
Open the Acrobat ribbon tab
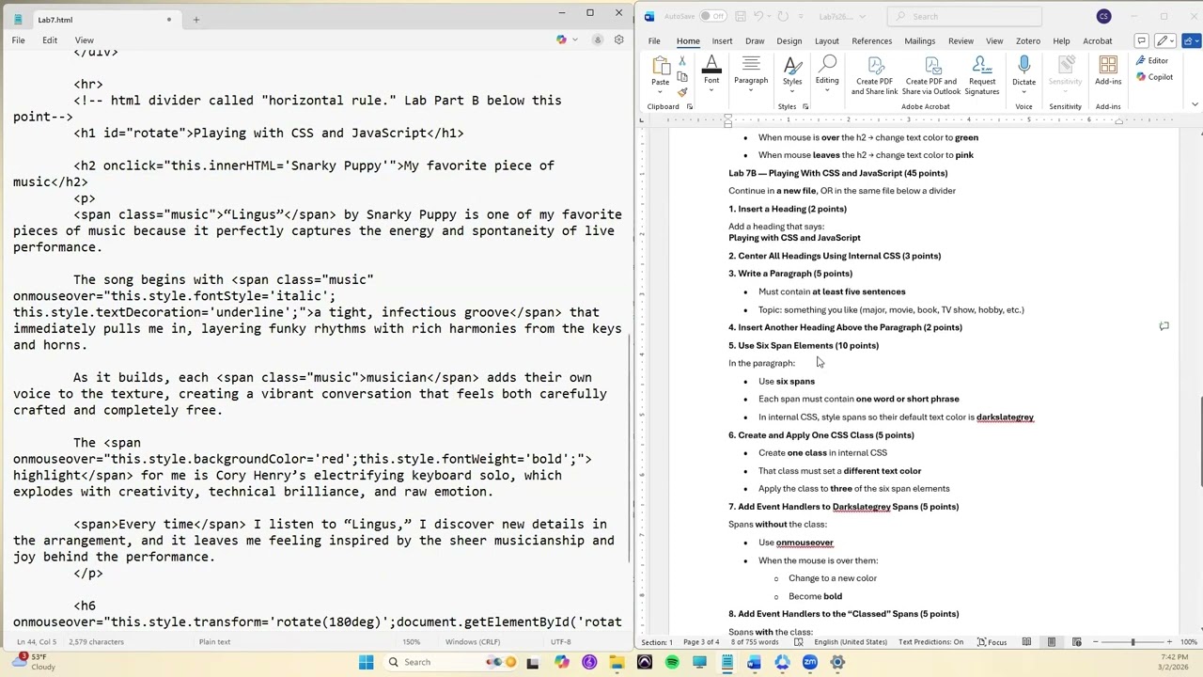pos(1098,40)
